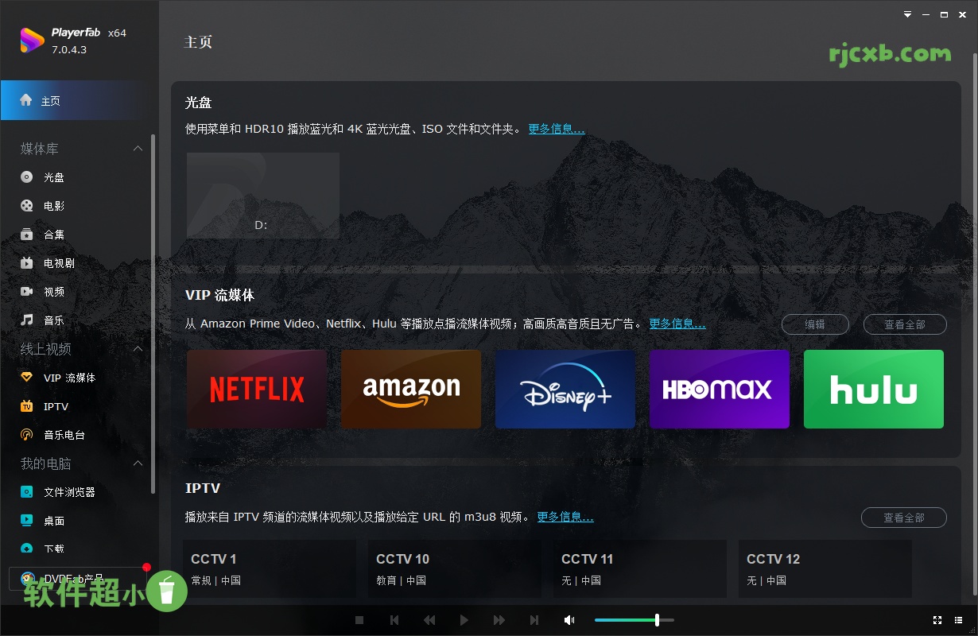
Task: Open the 电影 (Movies) media library
Action: pos(27,205)
